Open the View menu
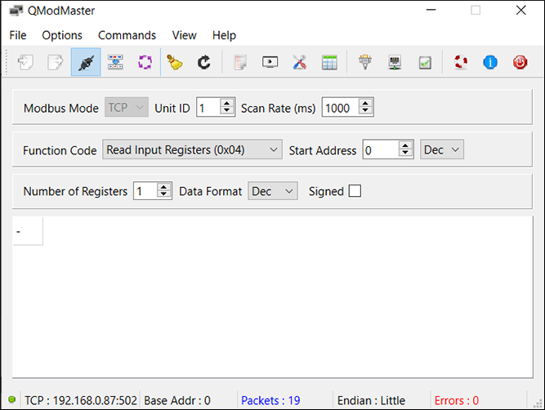545x410 pixels. click(x=184, y=35)
